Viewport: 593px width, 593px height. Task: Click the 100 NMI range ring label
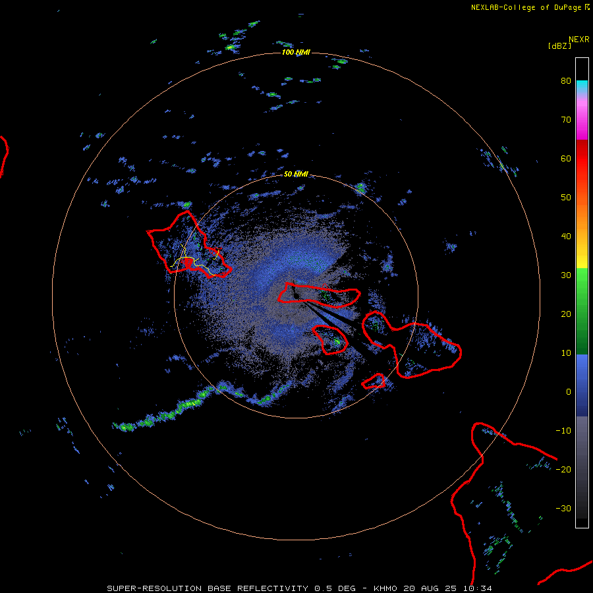[296, 52]
